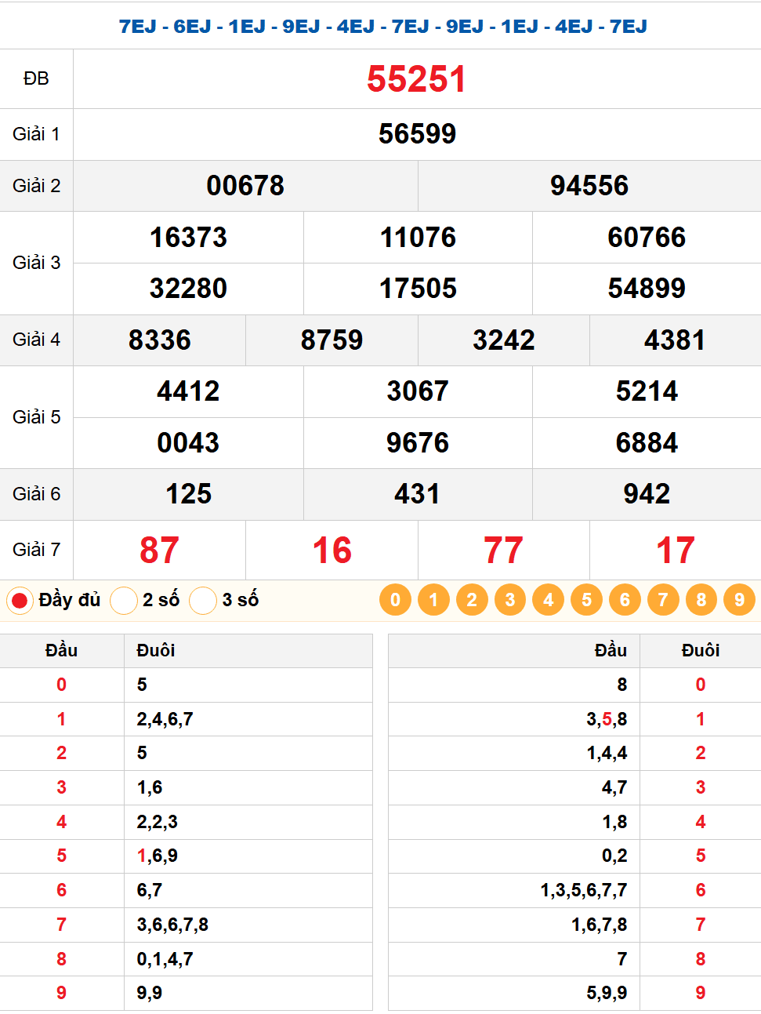Highlight numbers with orange digit 7
761x1014 pixels.
(663, 600)
